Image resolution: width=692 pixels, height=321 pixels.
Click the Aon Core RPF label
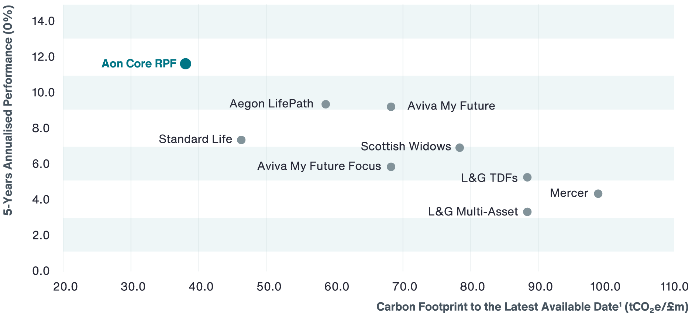(139, 64)
